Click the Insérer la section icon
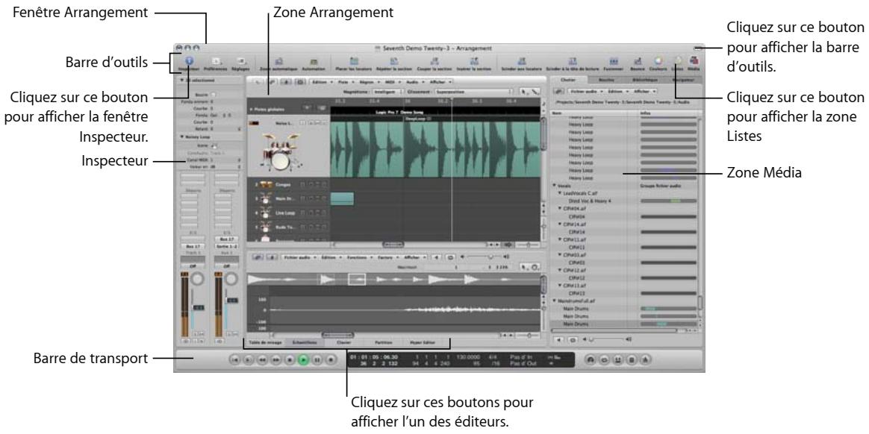This screenshot has height=434, width=869. point(474,62)
